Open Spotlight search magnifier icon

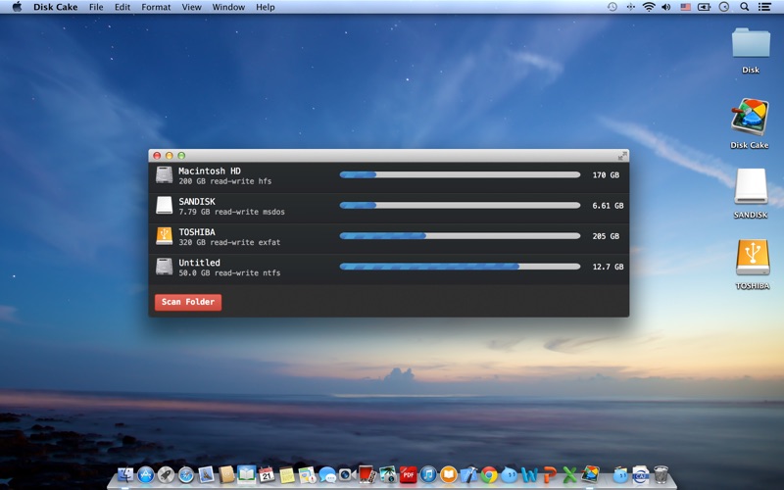(x=744, y=7)
